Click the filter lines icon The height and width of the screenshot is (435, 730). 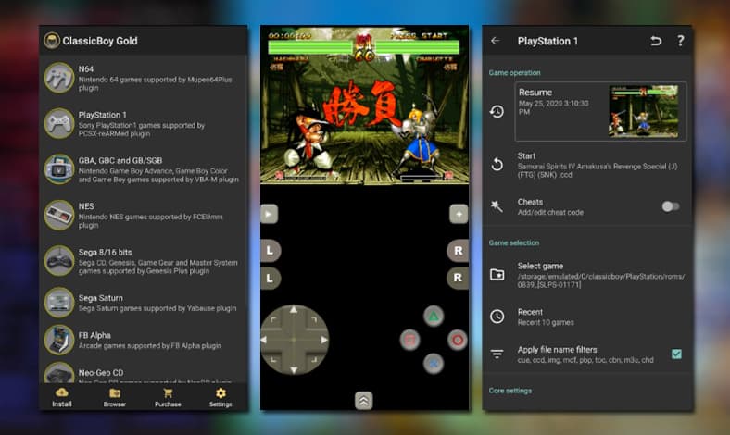(x=497, y=354)
